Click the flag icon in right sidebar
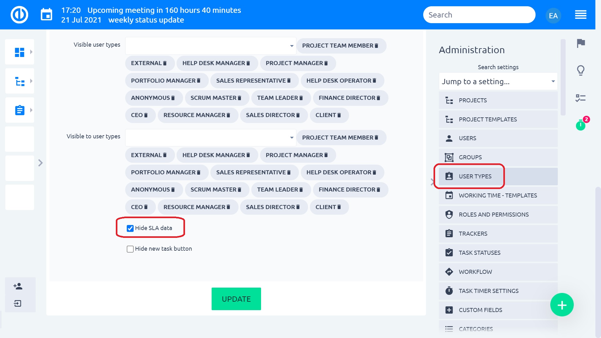This screenshot has width=601, height=338. 581,43
